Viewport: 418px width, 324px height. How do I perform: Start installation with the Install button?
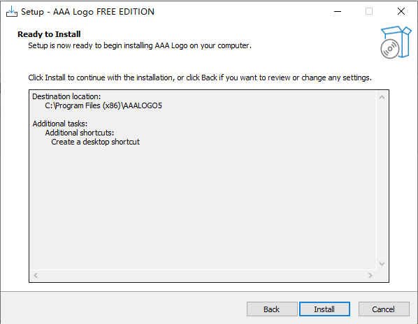(x=324, y=309)
